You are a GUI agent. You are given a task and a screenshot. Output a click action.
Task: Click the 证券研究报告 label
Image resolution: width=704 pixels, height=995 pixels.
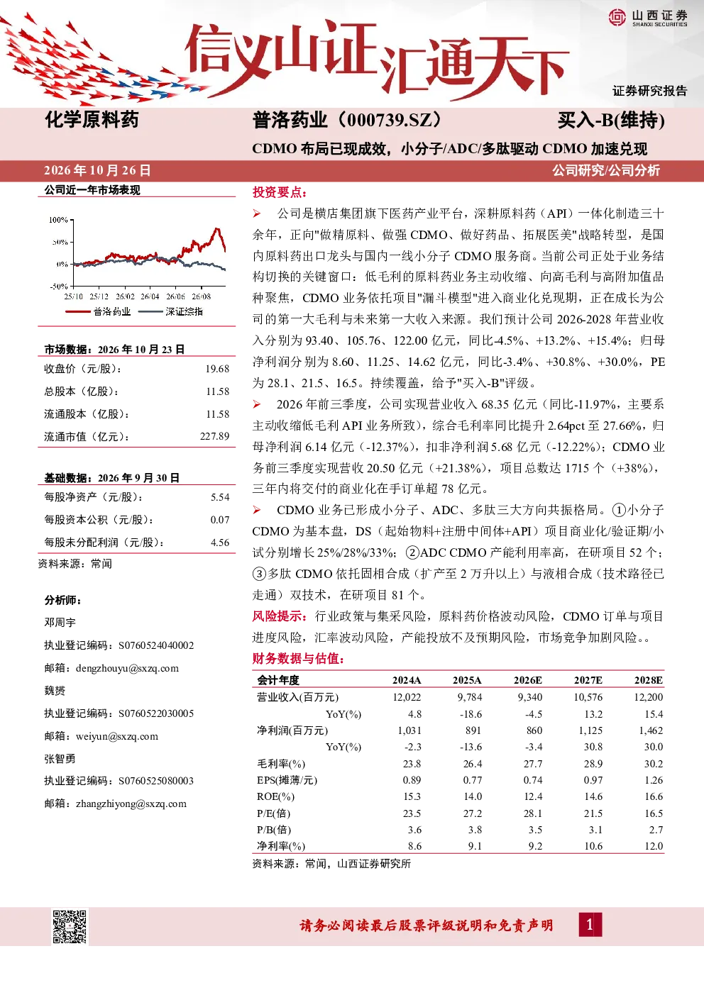pos(650,91)
